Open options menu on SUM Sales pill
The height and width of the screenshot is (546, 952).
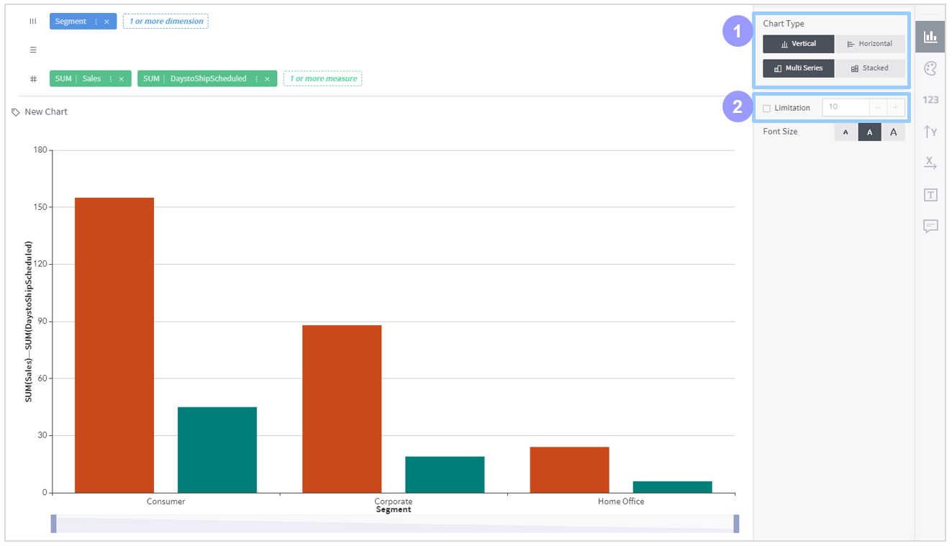111,79
